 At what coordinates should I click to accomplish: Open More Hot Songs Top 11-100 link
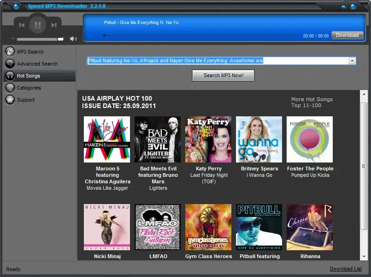pyautogui.click(x=312, y=102)
